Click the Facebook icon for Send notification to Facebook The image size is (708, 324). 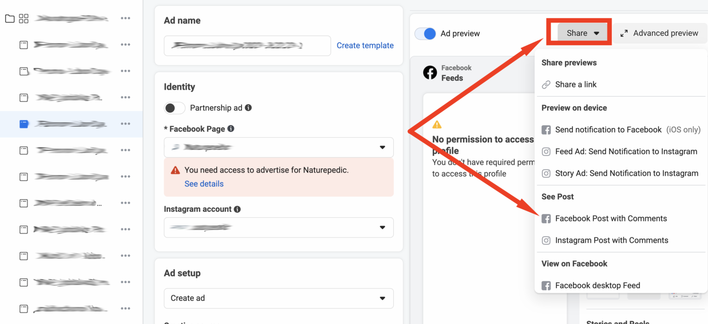tap(546, 130)
